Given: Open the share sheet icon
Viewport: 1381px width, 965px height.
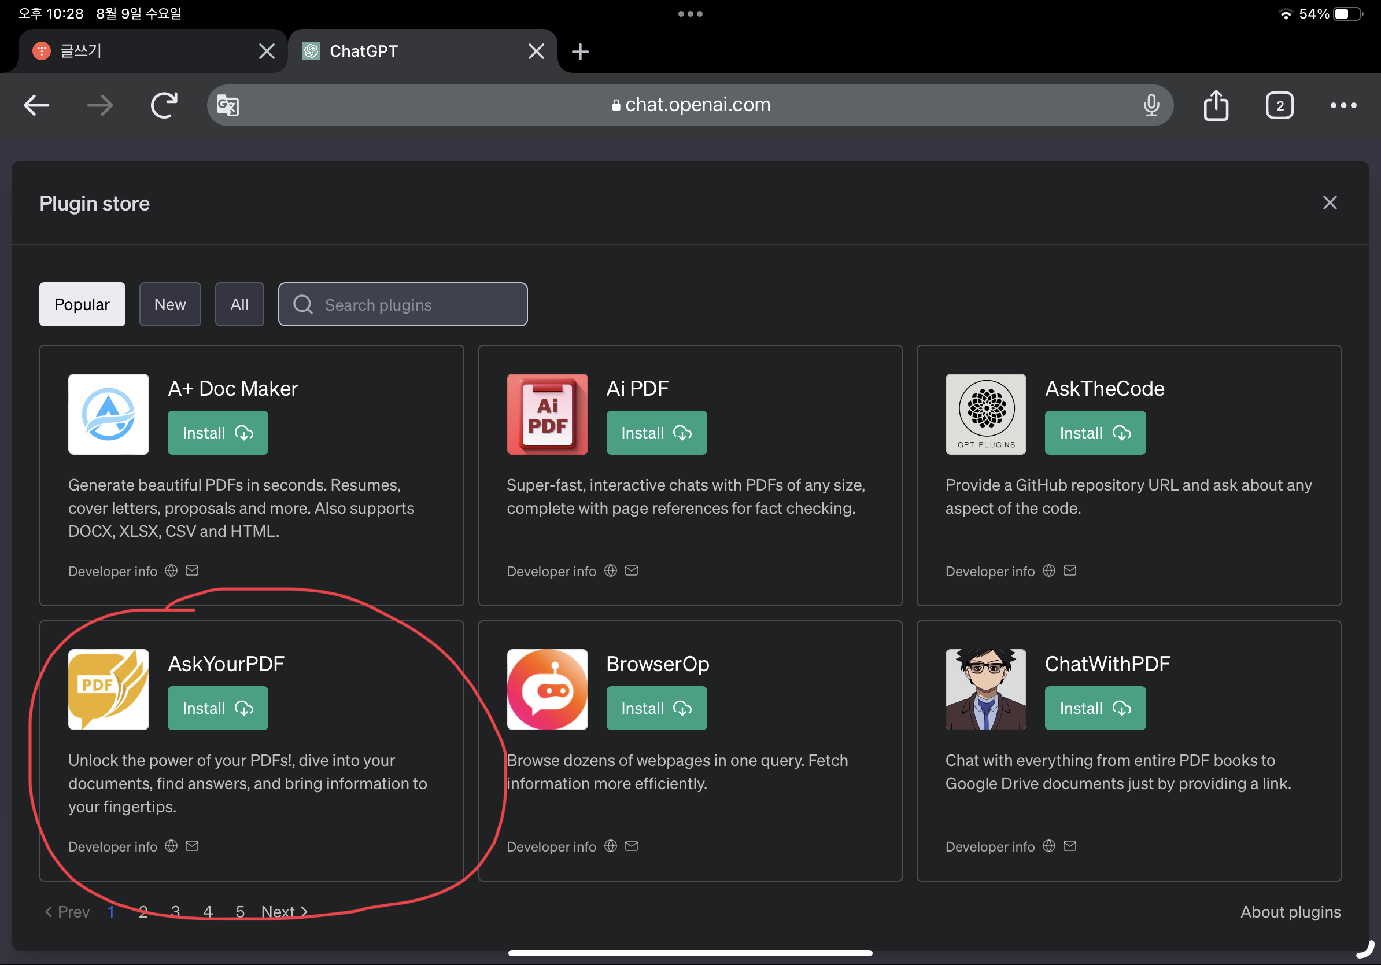Looking at the screenshot, I should point(1216,105).
